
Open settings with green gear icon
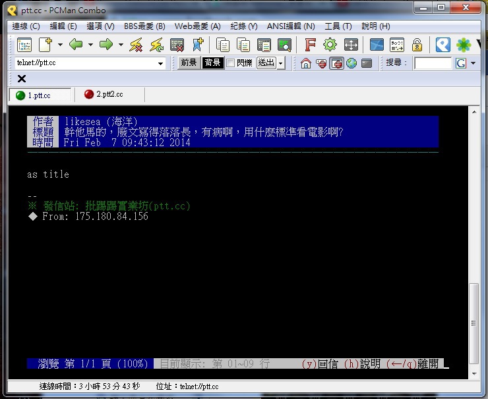click(x=330, y=45)
